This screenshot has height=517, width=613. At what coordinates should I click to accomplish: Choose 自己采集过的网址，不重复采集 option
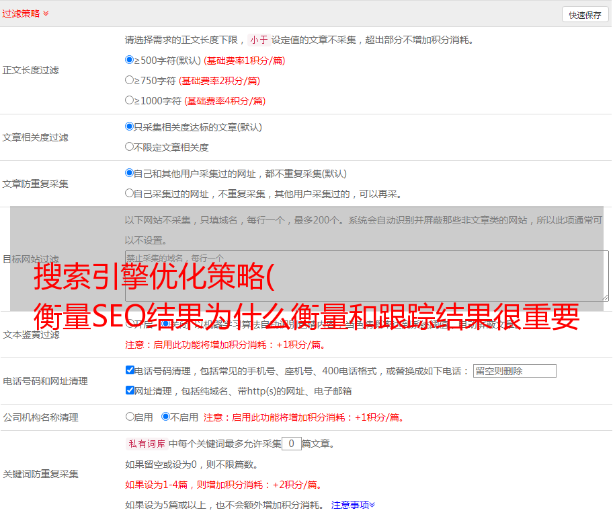[x=130, y=193]
